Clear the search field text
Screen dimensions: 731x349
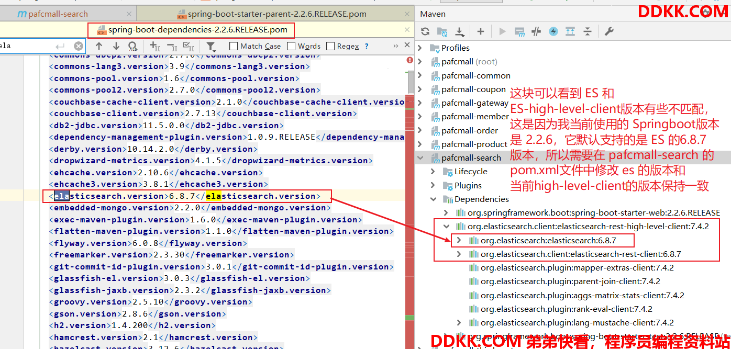click(79, 46)
